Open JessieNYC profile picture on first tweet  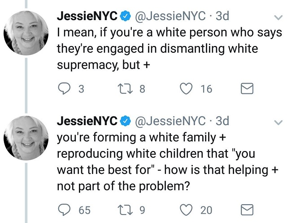(x=26, y=33)
